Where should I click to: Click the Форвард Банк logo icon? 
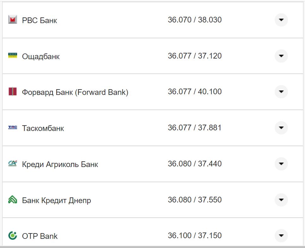[x=13, y=92]
